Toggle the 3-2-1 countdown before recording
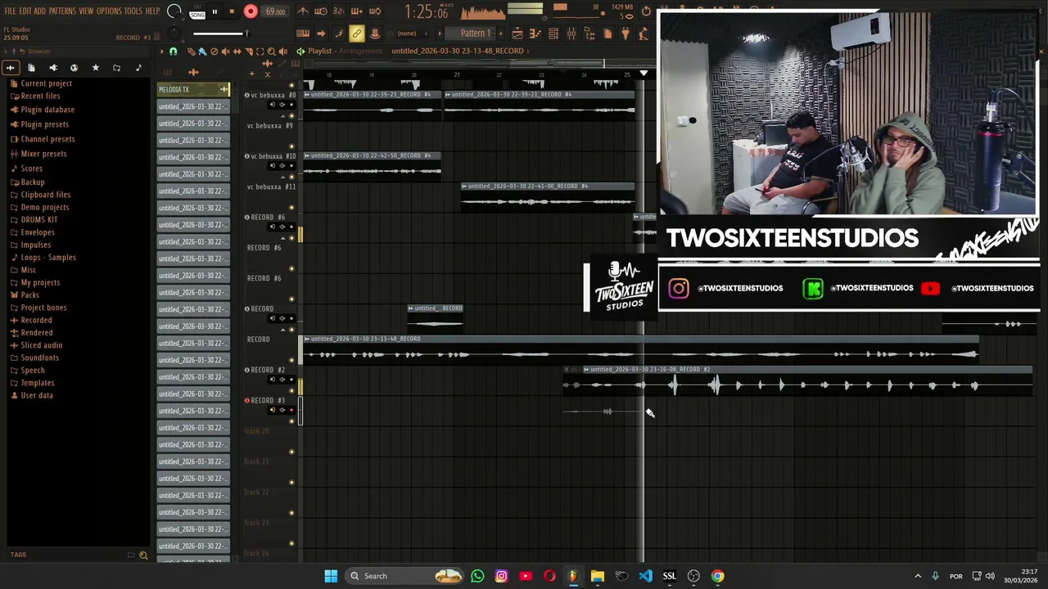 (339, 11)
